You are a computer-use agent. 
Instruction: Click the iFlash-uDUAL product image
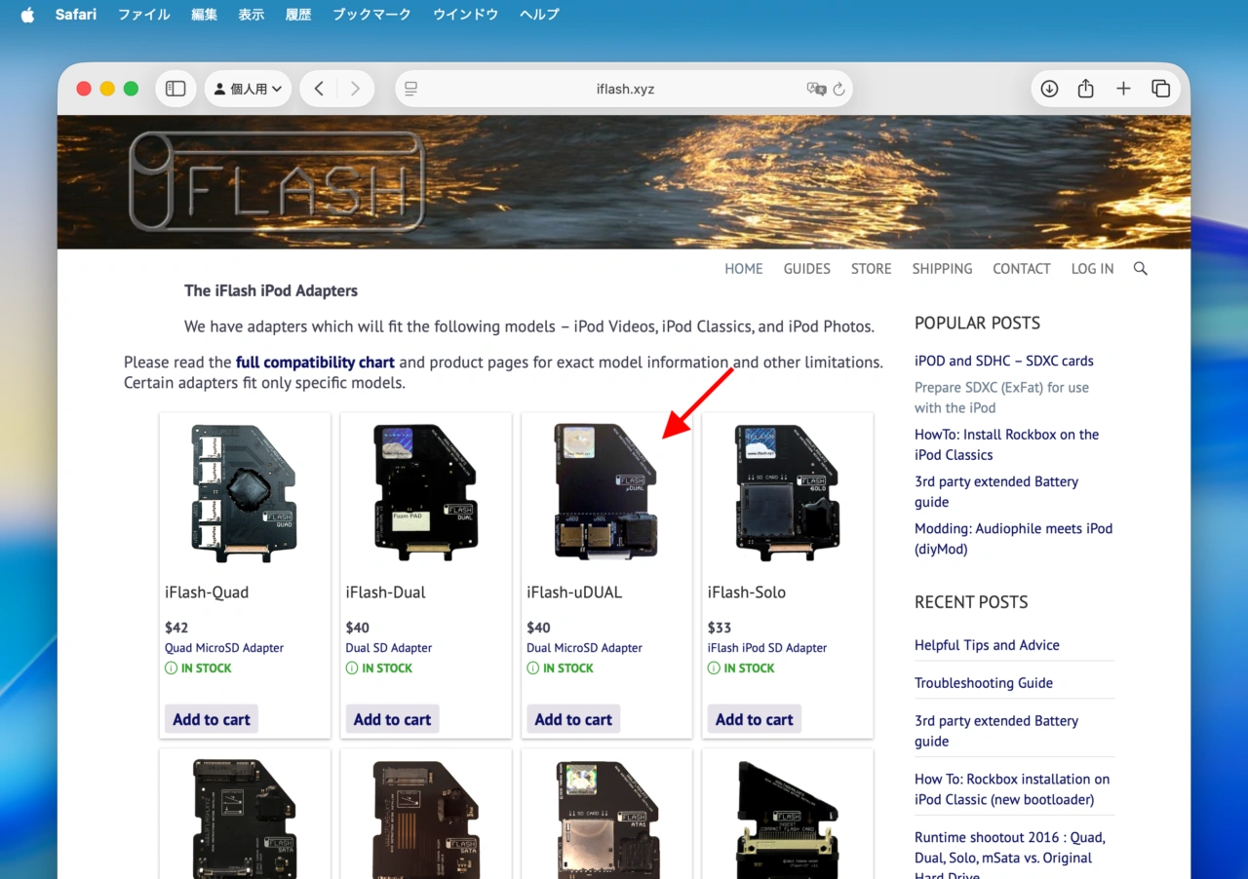(606, 491)
